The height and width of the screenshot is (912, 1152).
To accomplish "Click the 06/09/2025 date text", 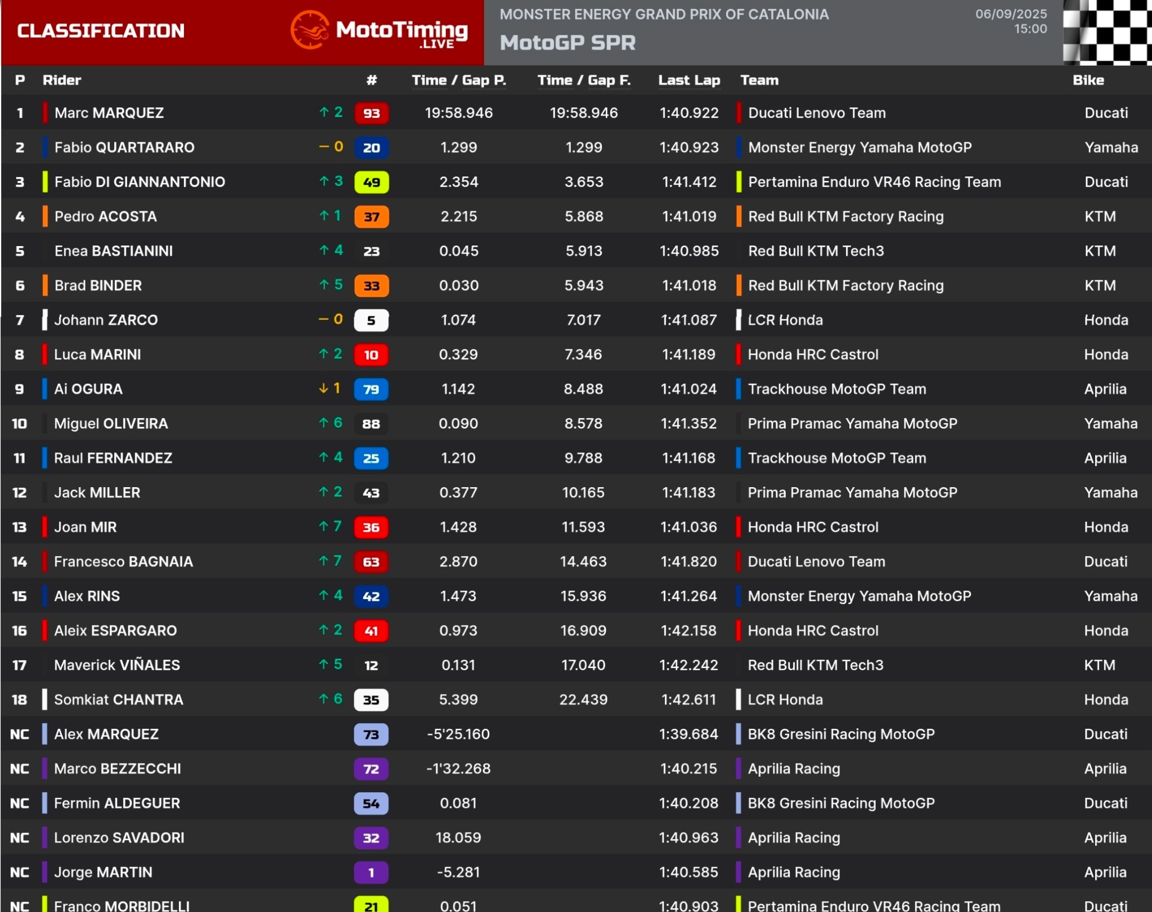I will (x=1011, y=14).
